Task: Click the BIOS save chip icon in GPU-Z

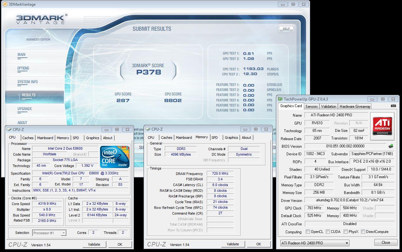Action: [x=391, y=146]
